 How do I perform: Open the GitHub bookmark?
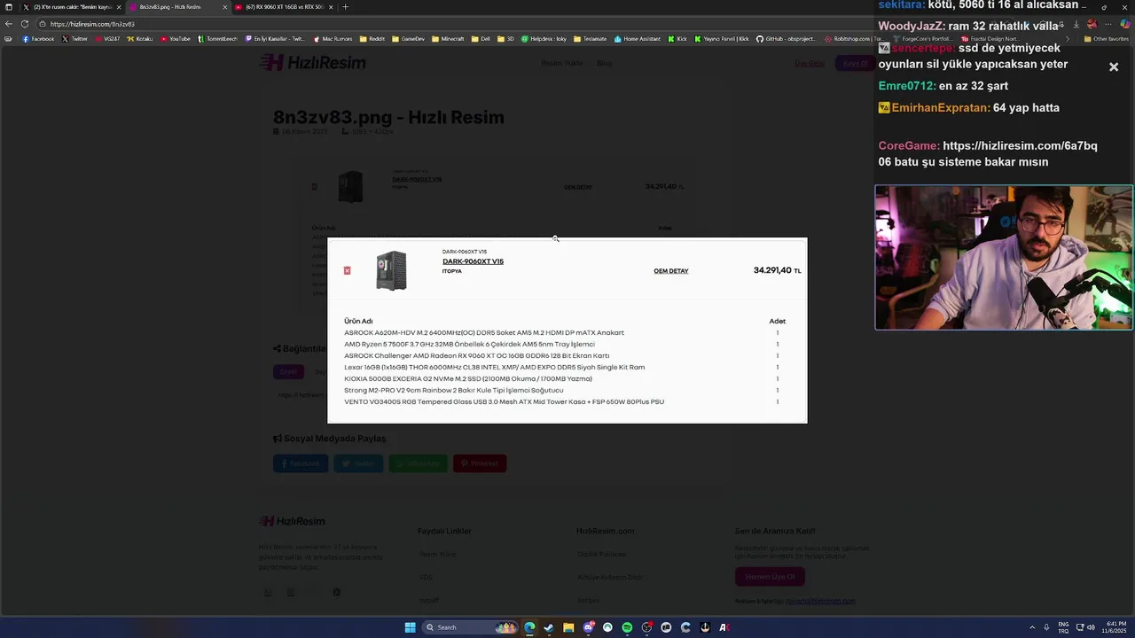[787, 39]
